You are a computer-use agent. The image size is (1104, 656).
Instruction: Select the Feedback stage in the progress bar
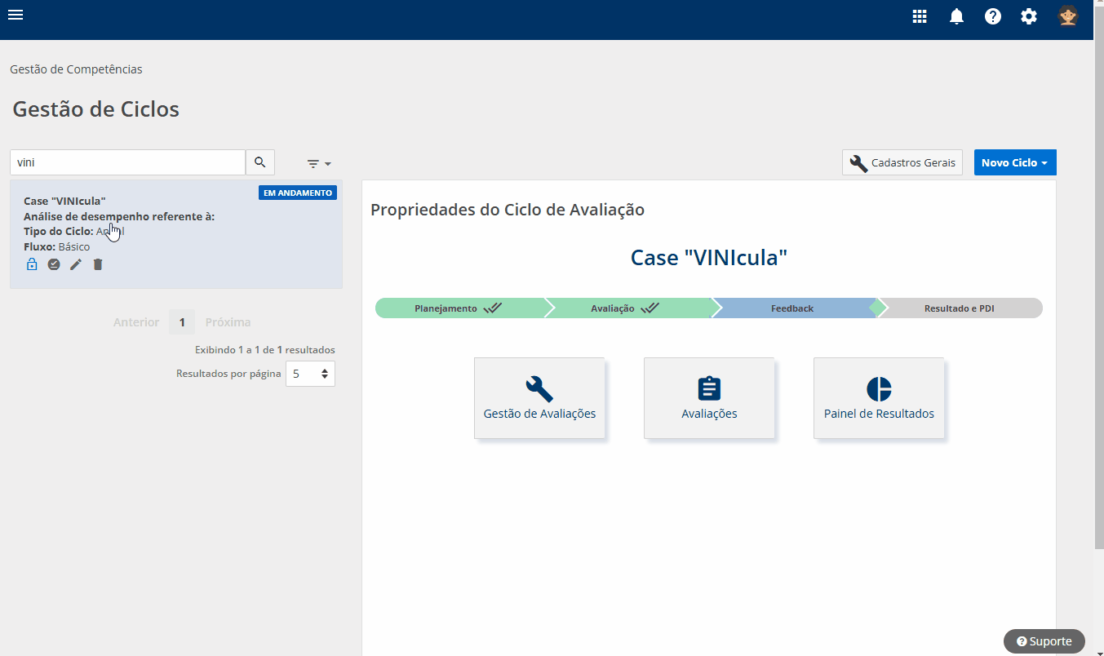point(792,308)
